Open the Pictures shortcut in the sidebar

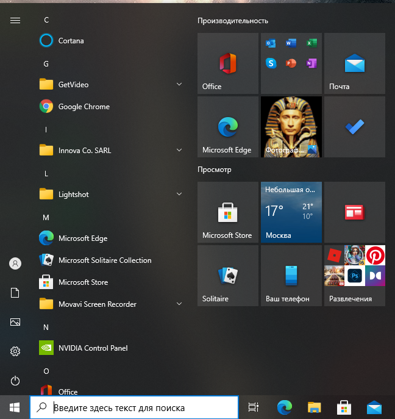[x=15, y=322]
